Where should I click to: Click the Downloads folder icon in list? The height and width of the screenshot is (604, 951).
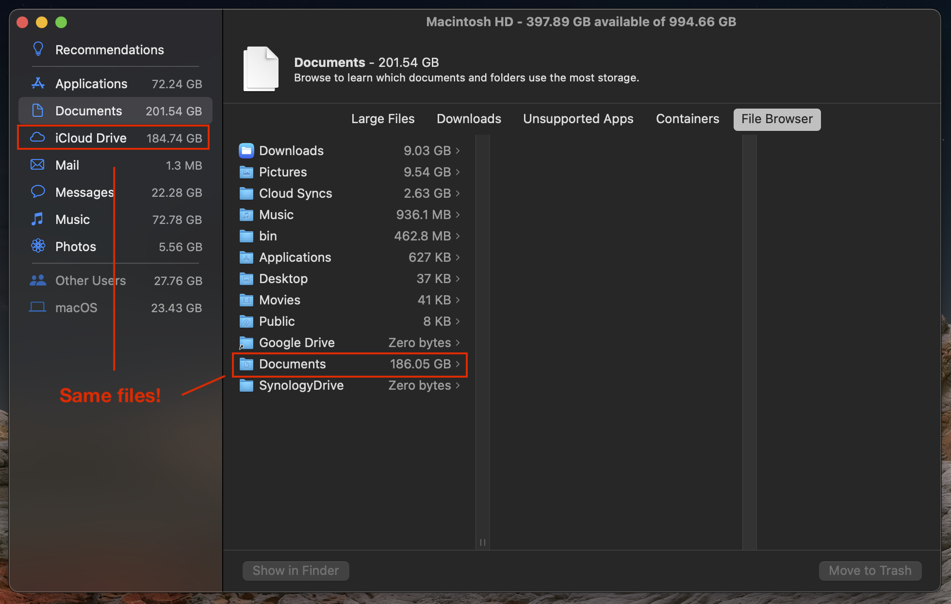(x=246, y=151)
